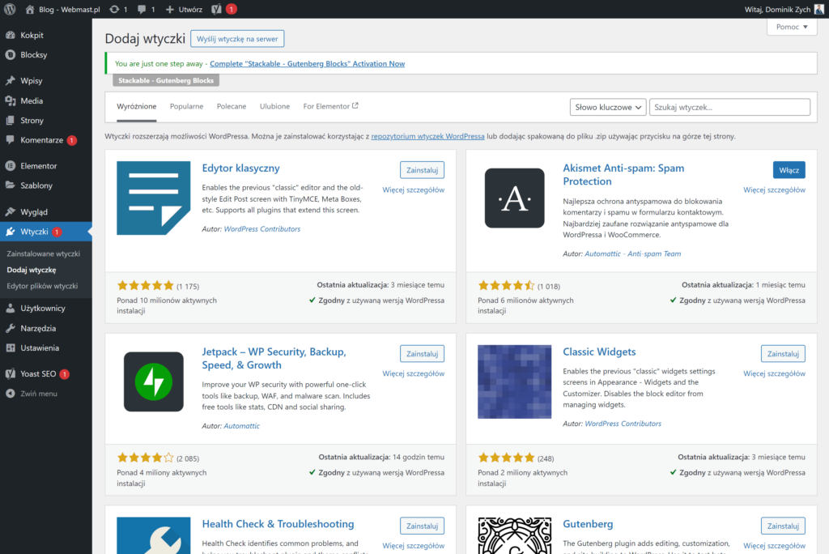Image resolution: width=829 pixels, height=554 pixels.
Task: Click the Akismet Anti-spam plugin icon
Action: pyautogui.click(x=514, y=198)
